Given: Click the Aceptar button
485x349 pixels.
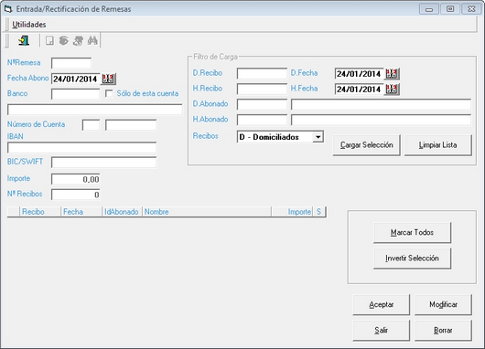Looking at the screenshot, I should pyautogui.click(x=381, y=304).
